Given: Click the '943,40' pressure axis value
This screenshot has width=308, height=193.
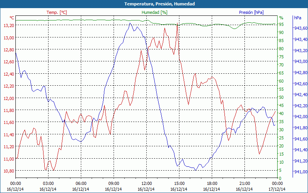Looking at the screenshot, I should point(300,39).
